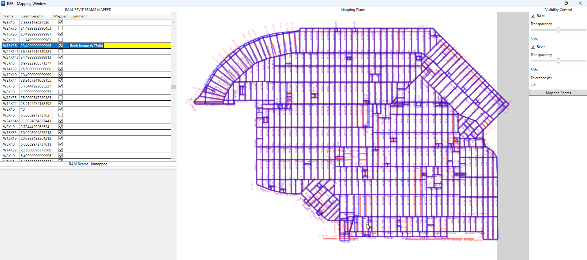Click the Map the Beams button

click(558, 93)
